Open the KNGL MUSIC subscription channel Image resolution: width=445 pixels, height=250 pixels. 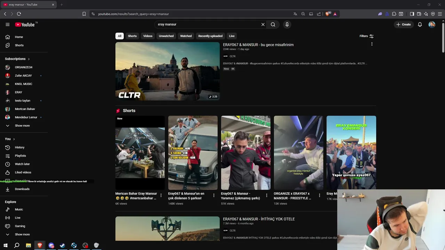(24, 84)
